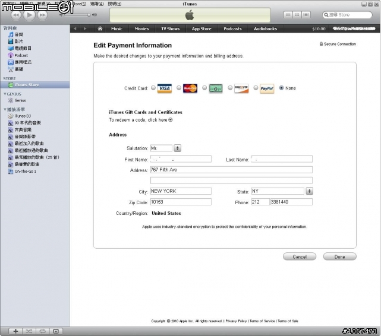Go back with store back arrow
Image resolution: width=381 pixels, height=336 pixels.
(75, 28)
